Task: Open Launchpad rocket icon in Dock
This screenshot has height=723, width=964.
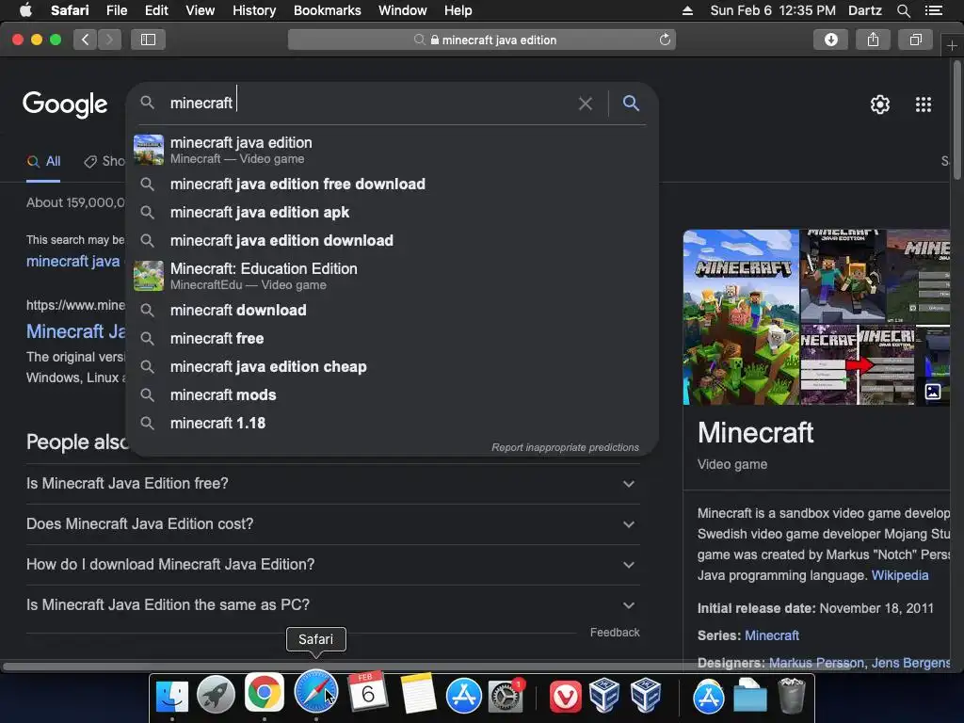Action: click(x=216, y=696)
